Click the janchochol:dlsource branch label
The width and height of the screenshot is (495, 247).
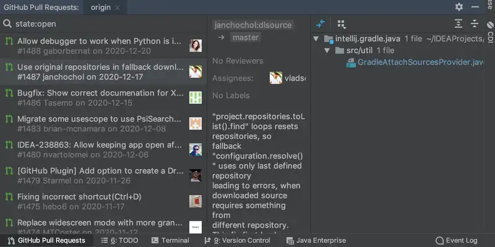pyautogui.click(x=252, y=25)
